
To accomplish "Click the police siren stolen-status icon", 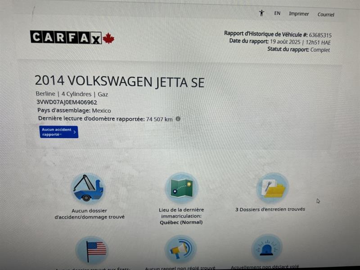I will click(x=267, y=248).
